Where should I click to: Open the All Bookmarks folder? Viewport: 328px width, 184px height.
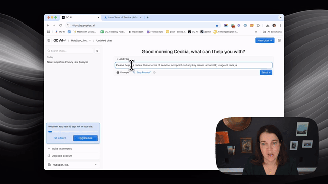272,32
